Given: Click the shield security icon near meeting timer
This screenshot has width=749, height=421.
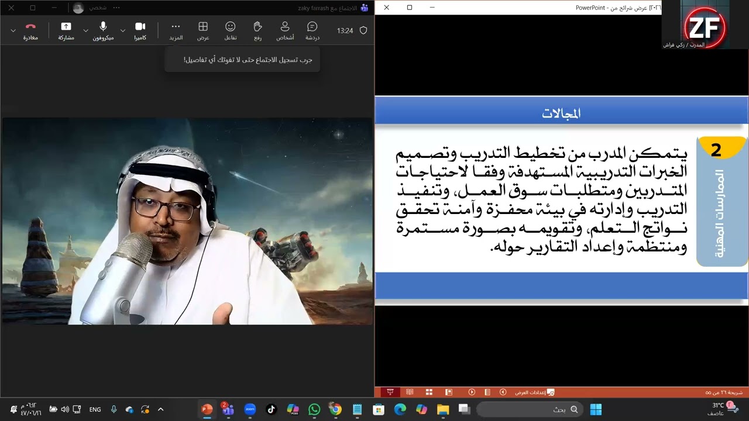Looking at the screenshot, I should click(363, 30).
